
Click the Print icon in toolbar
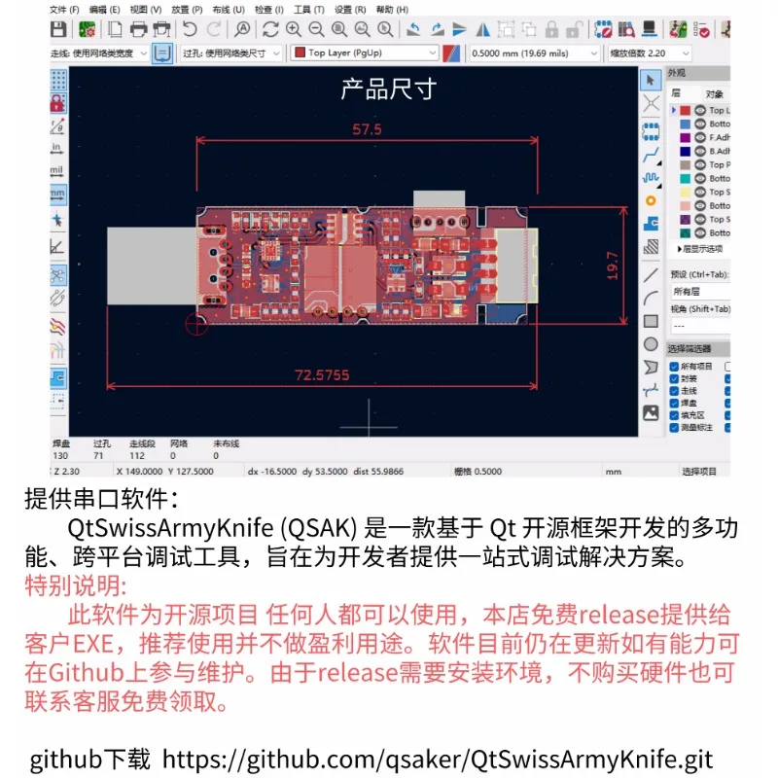(x=138, y=29)
